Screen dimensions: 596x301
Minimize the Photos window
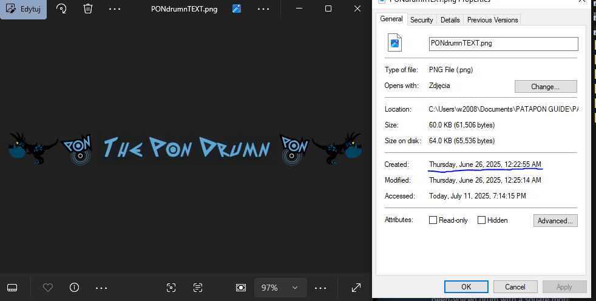tap(299, 8)
